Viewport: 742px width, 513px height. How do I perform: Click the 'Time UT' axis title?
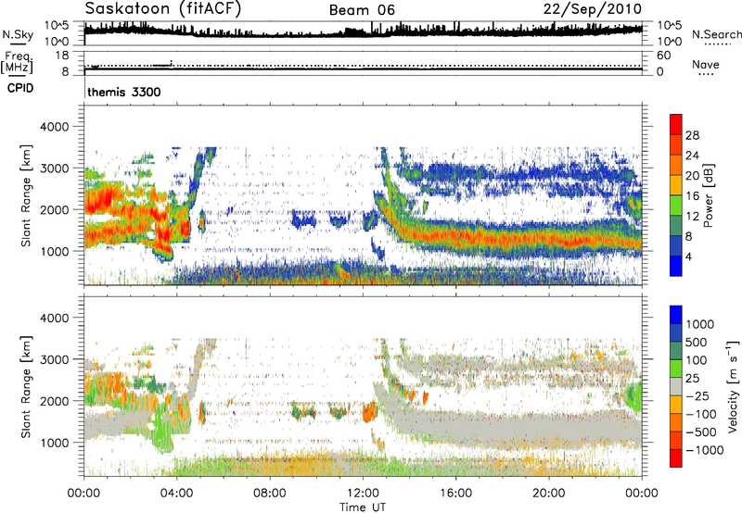point(363,507)
